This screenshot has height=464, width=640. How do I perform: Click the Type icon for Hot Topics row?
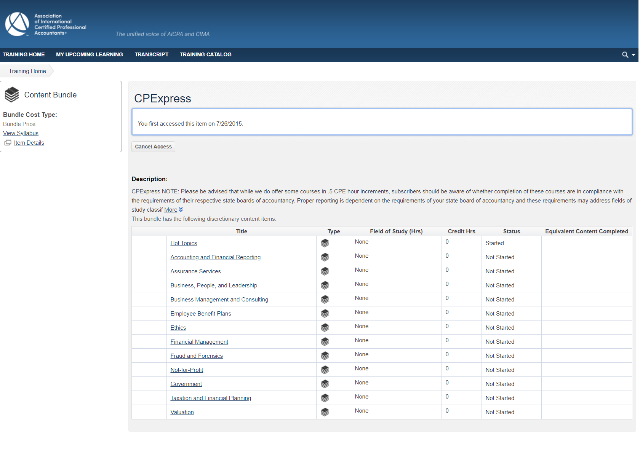click(325, 243)
